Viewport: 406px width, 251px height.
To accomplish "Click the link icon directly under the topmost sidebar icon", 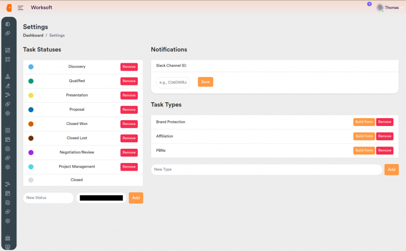I will [x=8, y=33].
